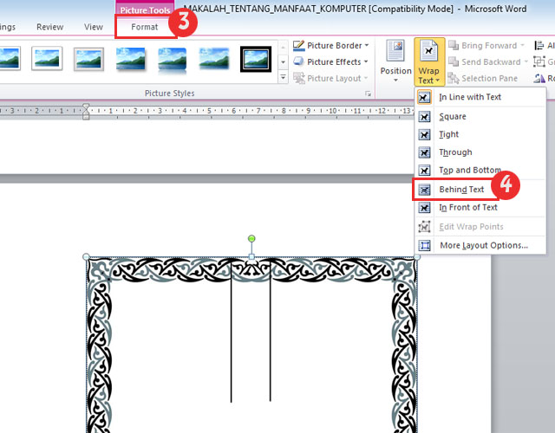Click the Behind Text icon

click(x=424, y=190)
